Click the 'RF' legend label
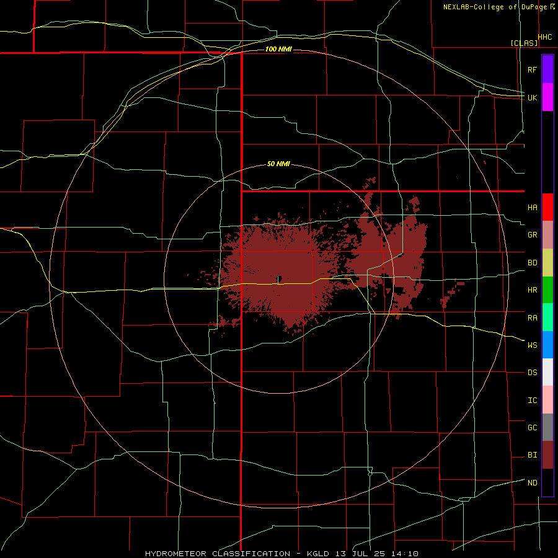 click(x=533, y=69)
